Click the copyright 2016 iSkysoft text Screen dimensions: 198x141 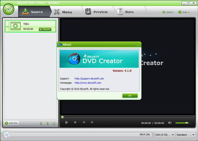tap(85, 89)
